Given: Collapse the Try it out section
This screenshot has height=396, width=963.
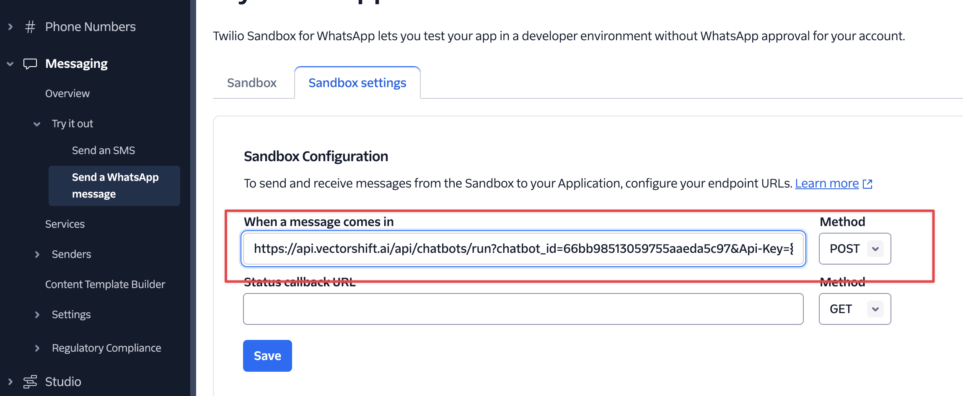Looking at the screenshot, I should coord(36,123).
